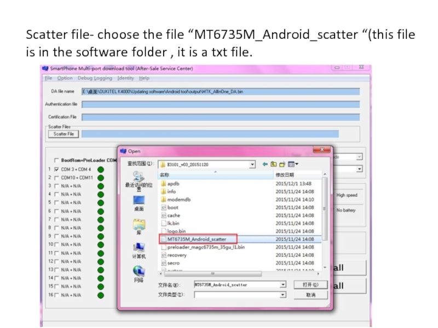This screenshot has height=328, width=438.
Task: Select the preloader_magc6735m_35gu_l1.bin file
Action: pyautogui.click(x=203, y=247)
